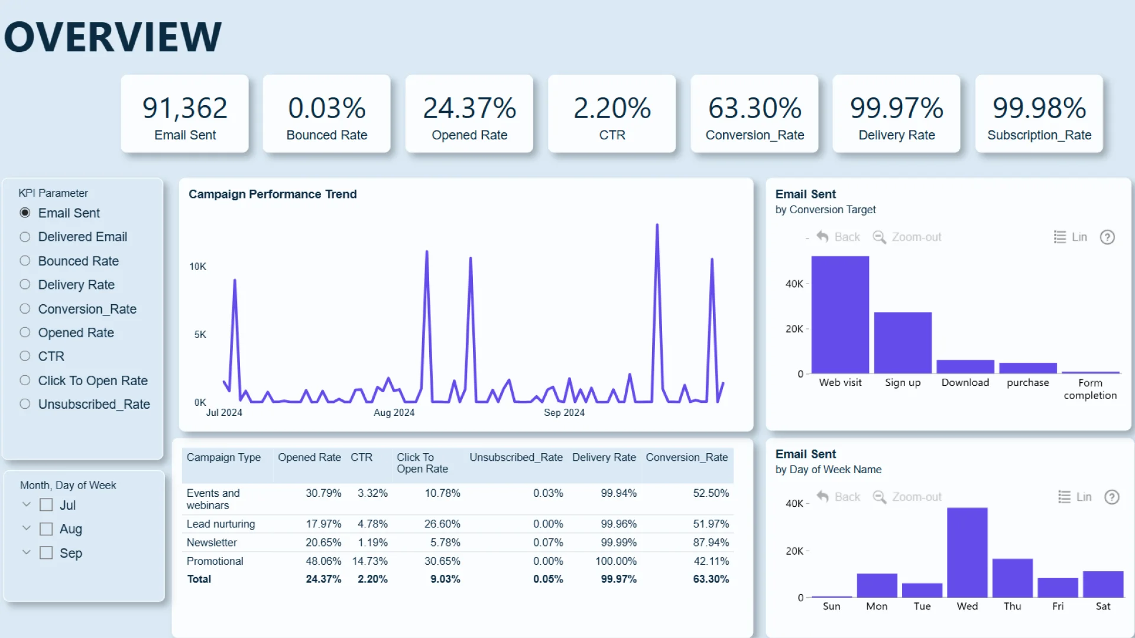Viewport: 1135px width, 638px height.
Task: Expand the Aug month chevron
Action: click(x=26, y=528)
